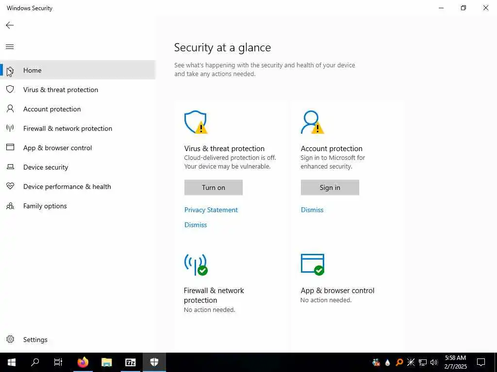Click the account protection person warning icon card
This screenshot has width=497, height=372.
[x=312, y=122]
